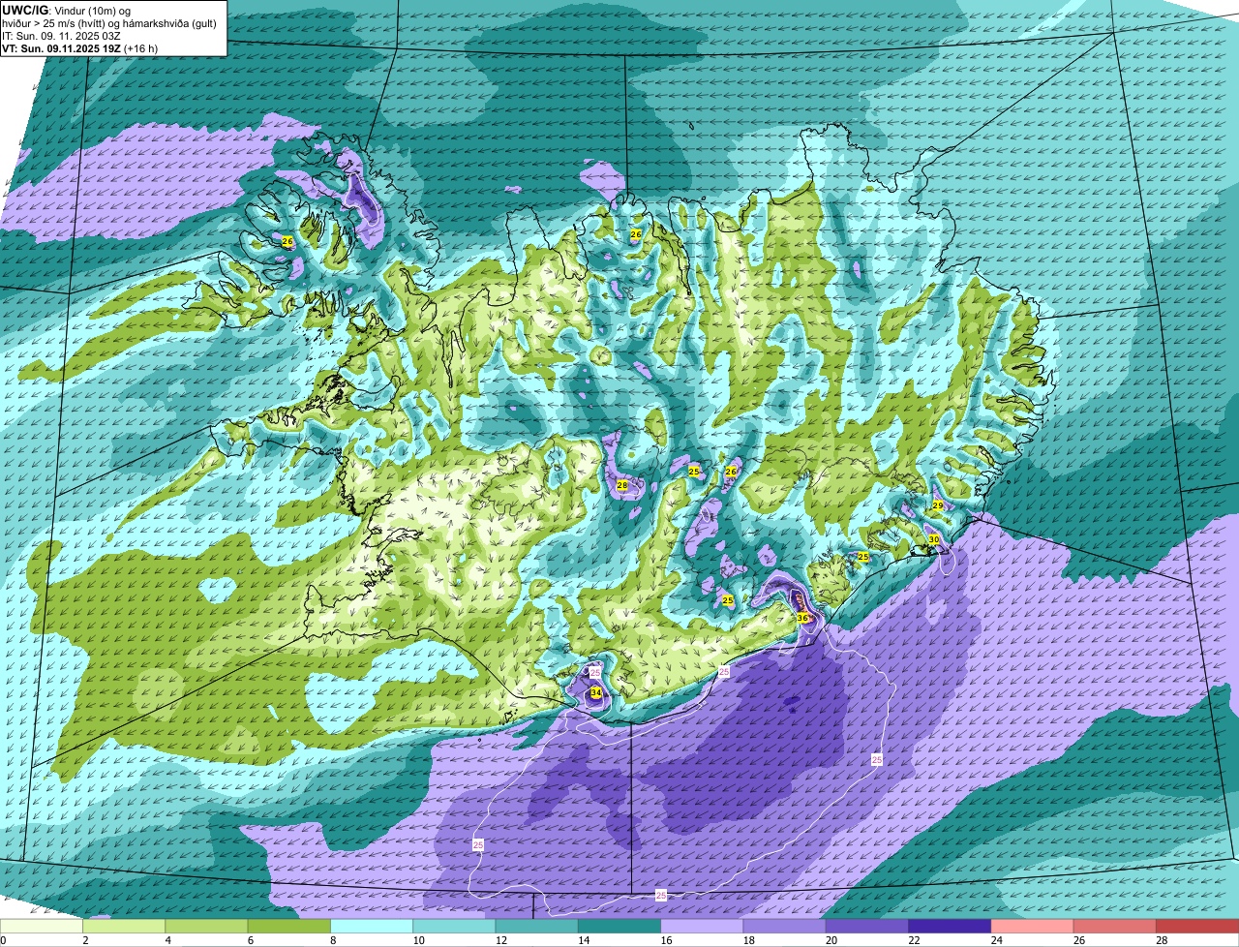Select the legend swatch between 10 and 12
1239x947 pixels.
point(454,926)
